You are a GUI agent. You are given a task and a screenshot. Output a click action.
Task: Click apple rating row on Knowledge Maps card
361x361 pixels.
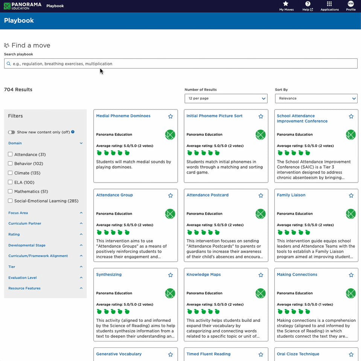[x=203, y=312]
